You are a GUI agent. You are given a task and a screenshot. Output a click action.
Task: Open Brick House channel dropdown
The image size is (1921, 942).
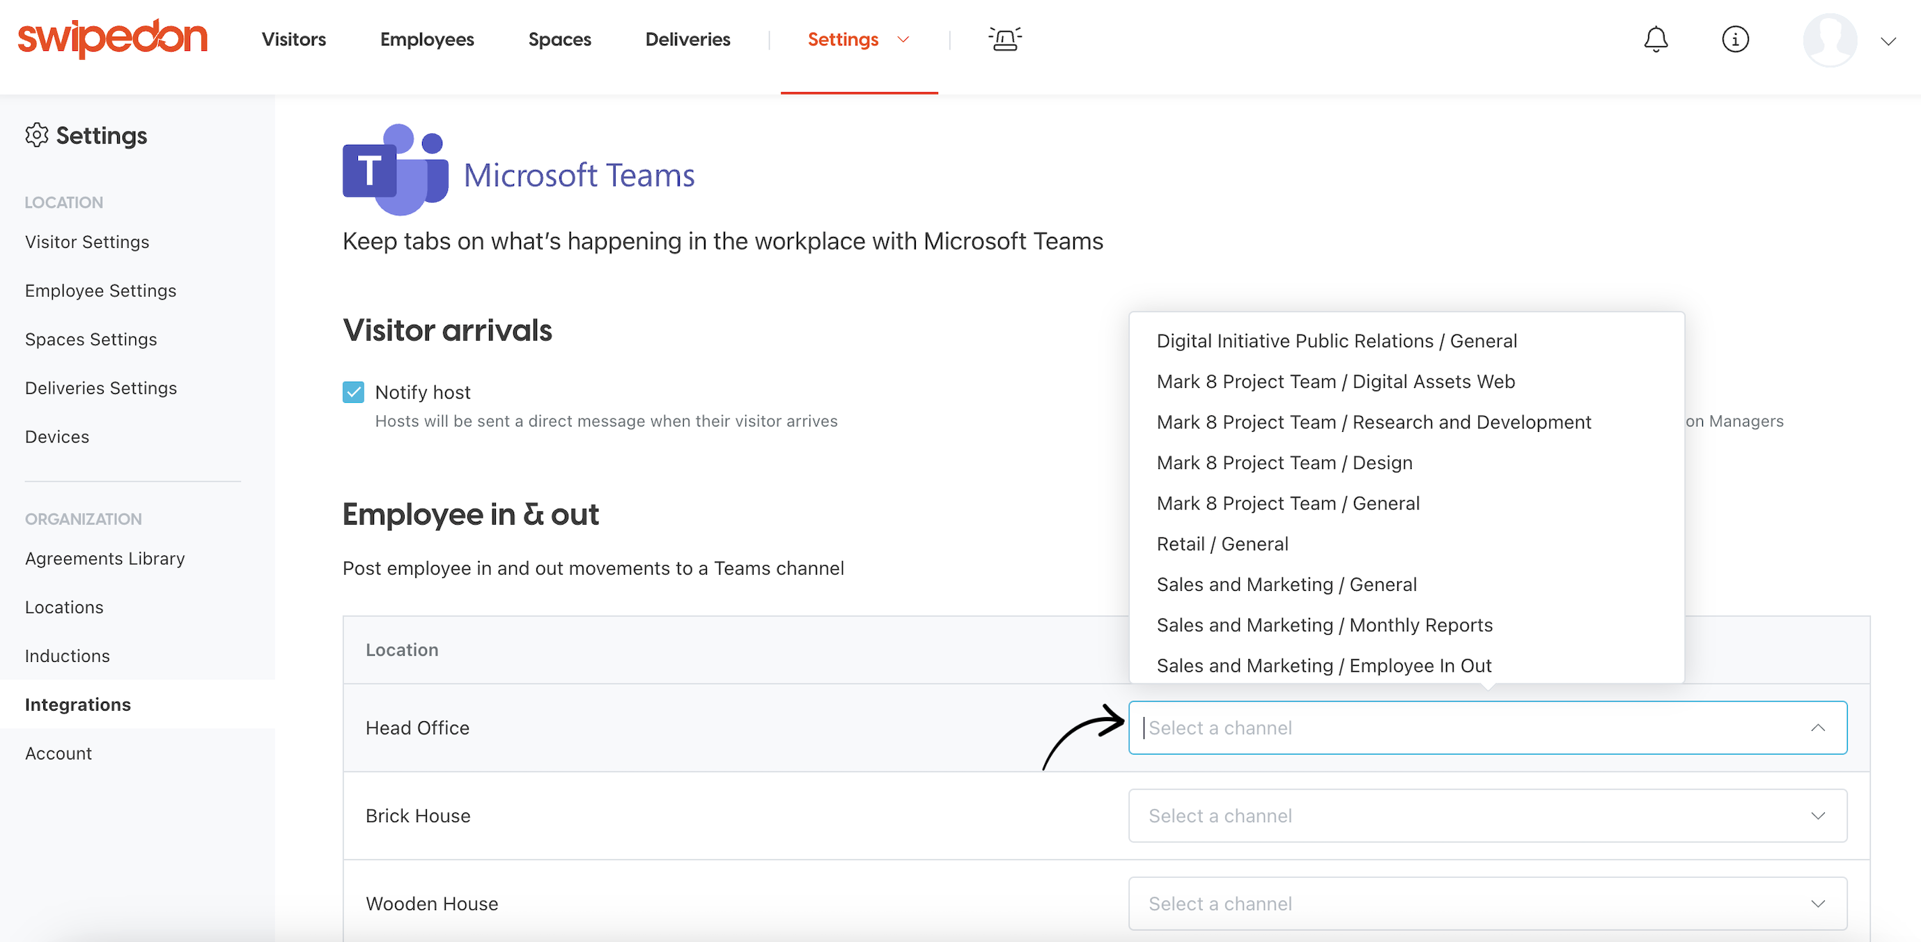click(1487, 816)
